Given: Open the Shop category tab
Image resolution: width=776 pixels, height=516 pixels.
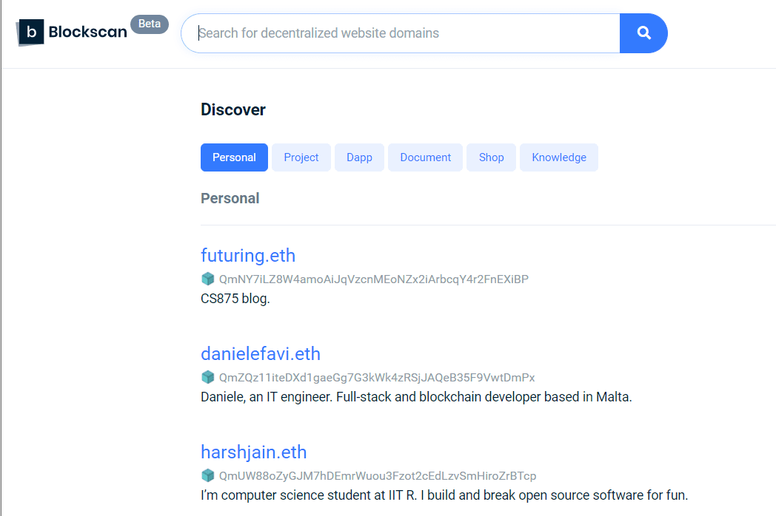Looking at the screenshot, I should click(491, 157).
